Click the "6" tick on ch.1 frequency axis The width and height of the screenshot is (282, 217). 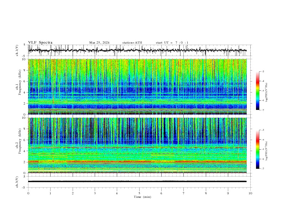coord(25,82)
